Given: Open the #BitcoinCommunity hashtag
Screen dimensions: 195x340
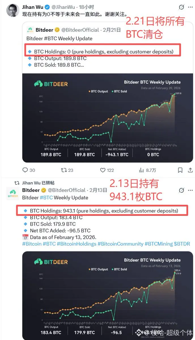Looking at the screenshot, I should 120,244.
